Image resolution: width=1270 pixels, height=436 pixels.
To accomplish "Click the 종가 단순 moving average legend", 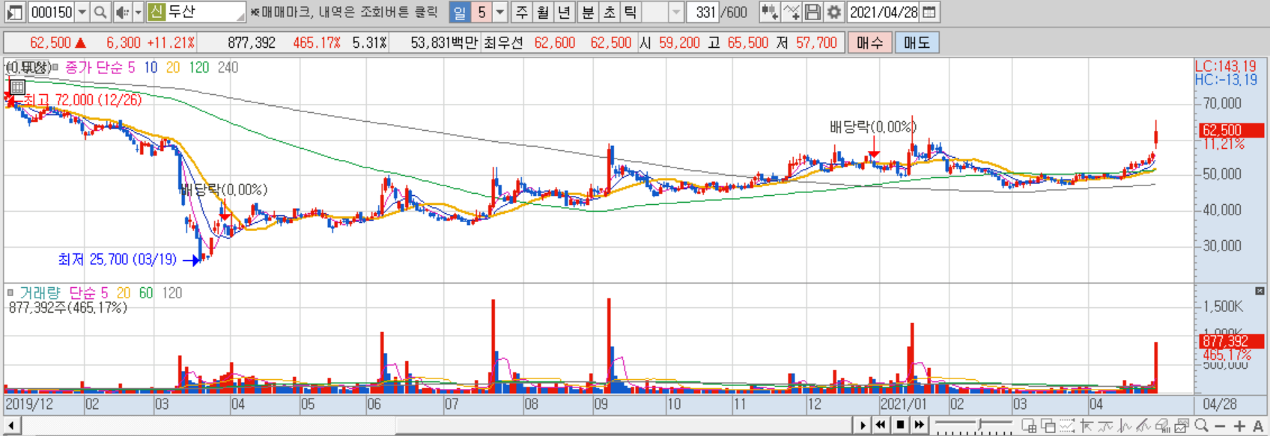I will 94,67.
